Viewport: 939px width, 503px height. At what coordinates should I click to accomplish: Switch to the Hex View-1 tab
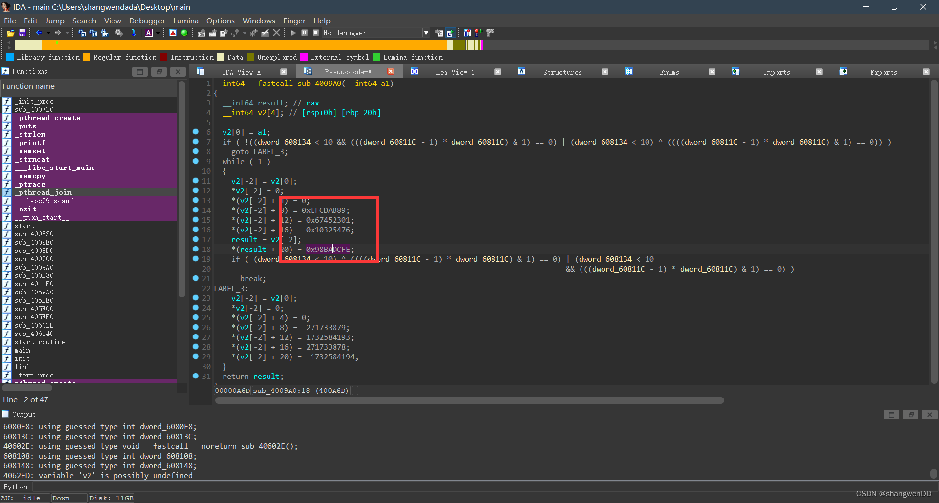click(x=455, y=72)
